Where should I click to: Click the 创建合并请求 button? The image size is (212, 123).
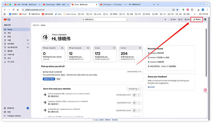point(49,79)
